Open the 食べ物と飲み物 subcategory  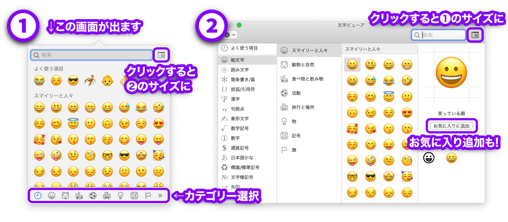point(309,79)
